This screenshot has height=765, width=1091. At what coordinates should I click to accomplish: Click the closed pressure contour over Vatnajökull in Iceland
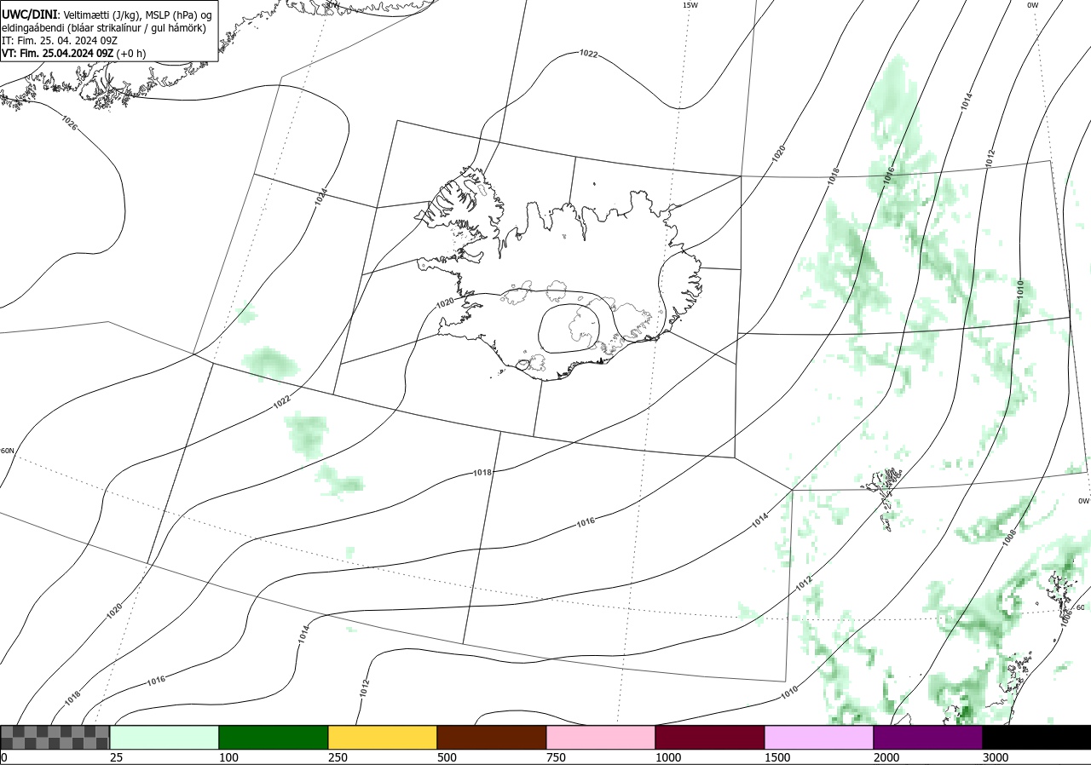point(569,328)
